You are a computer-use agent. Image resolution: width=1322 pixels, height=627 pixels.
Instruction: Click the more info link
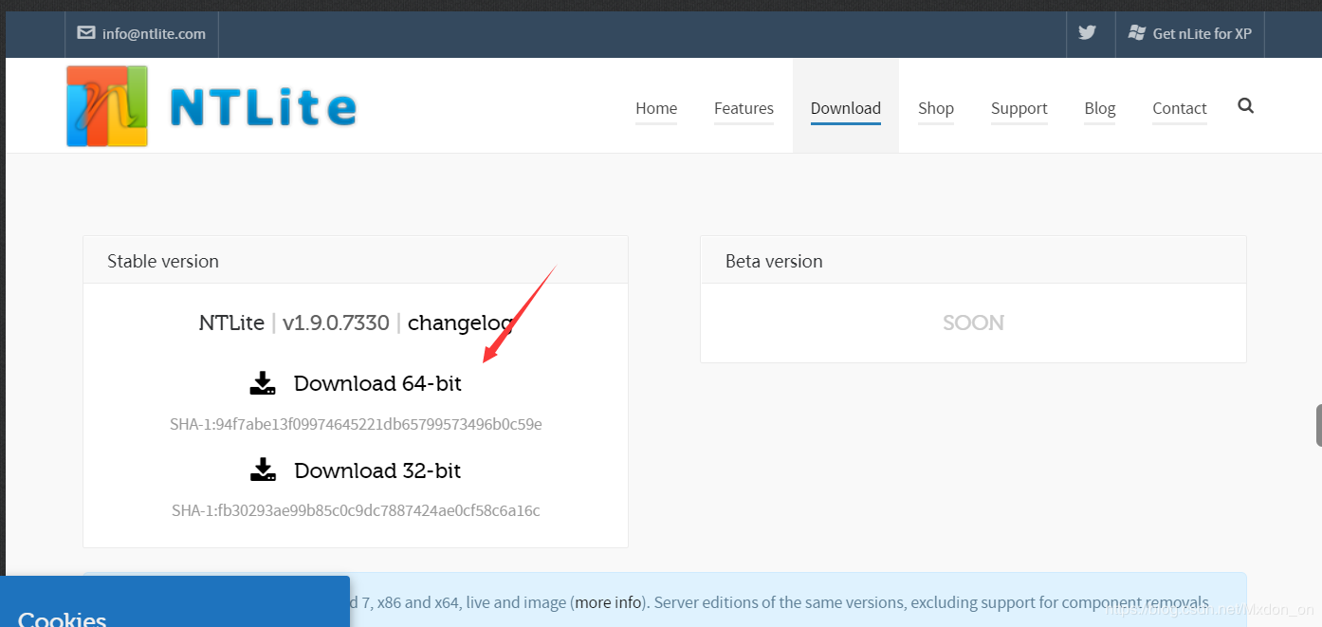(607, 602)
